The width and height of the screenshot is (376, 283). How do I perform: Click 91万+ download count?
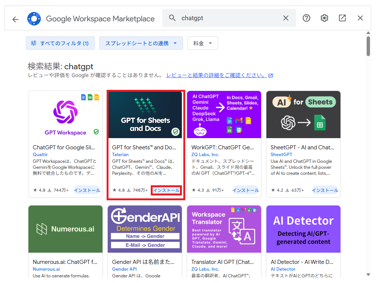click(218, 190)
